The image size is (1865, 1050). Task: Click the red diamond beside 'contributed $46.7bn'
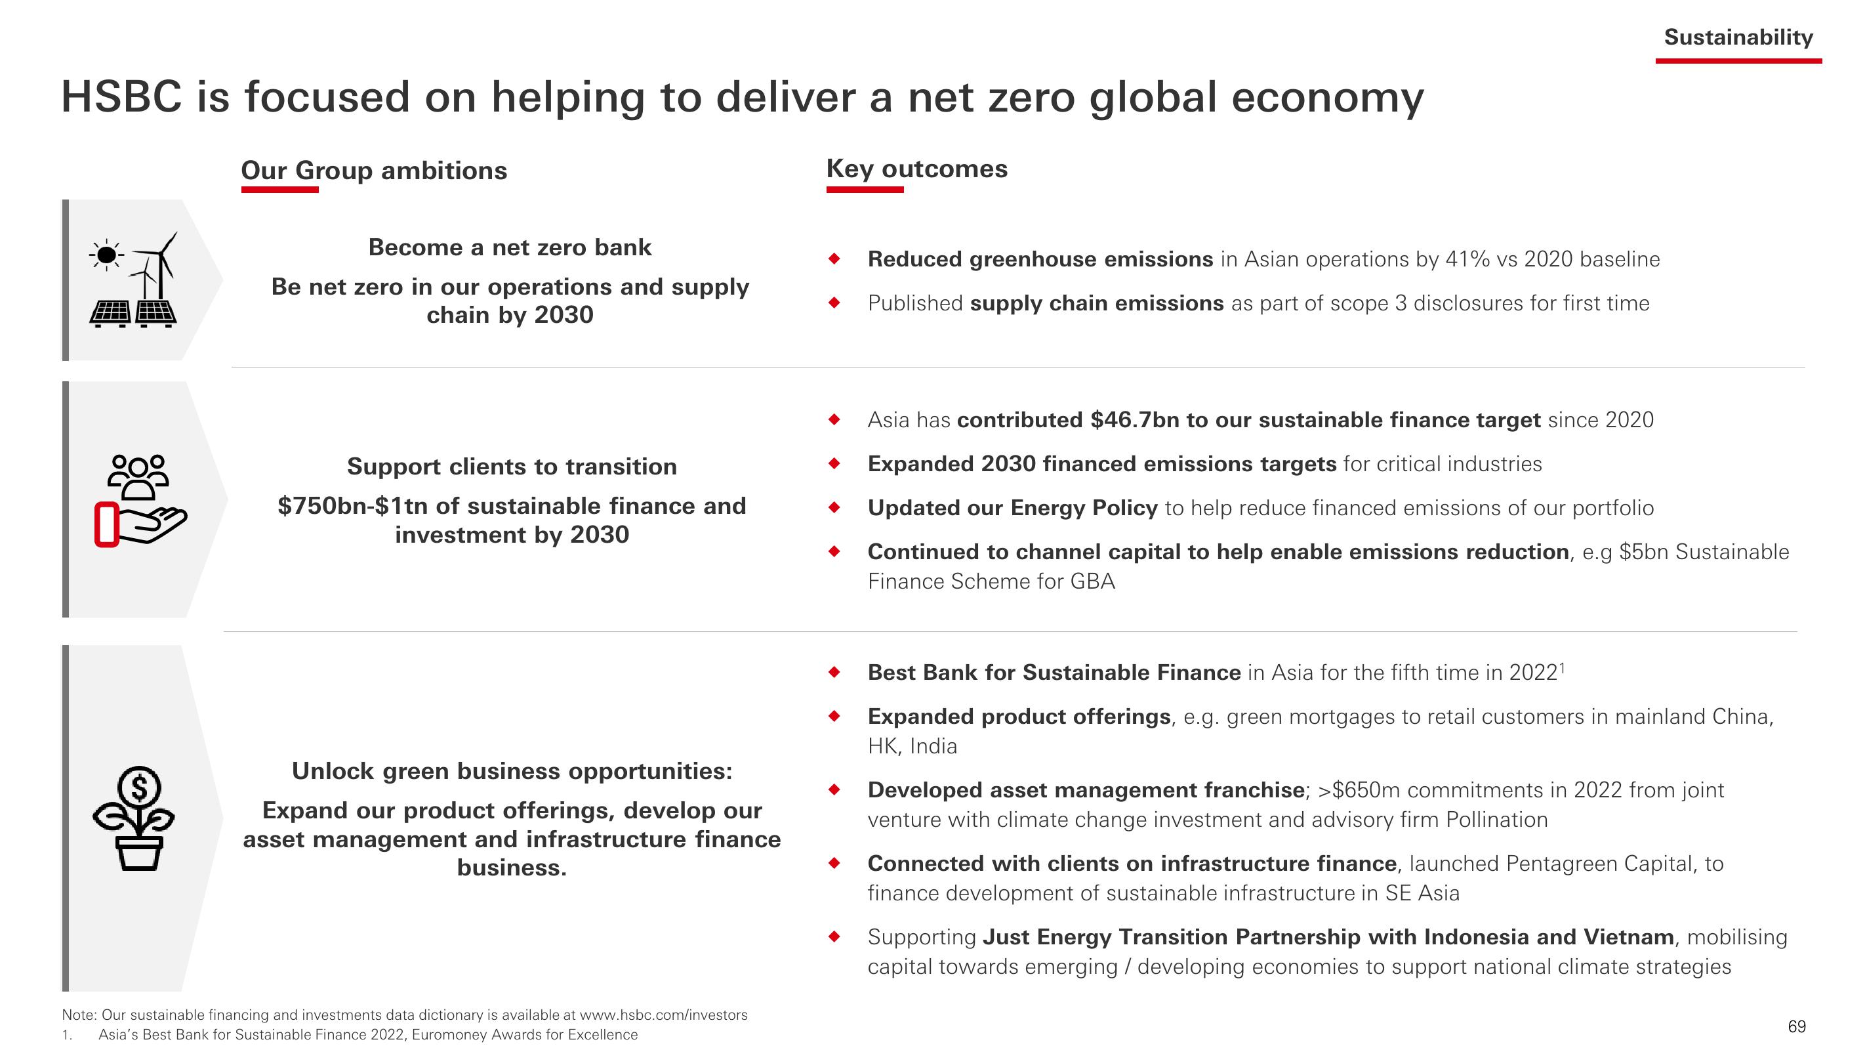[x=834, y=419]
